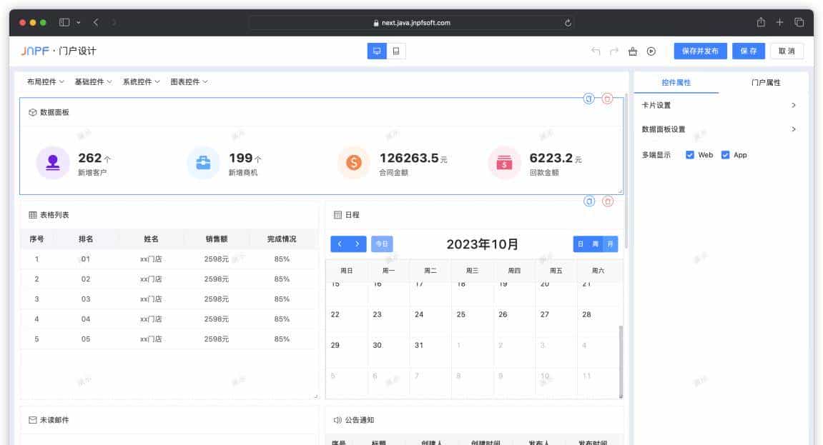
Task: Click the undo arrow icon
Action: pyautogui.click(x=596, y=51)
